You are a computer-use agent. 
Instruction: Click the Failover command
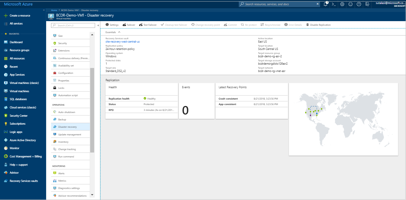tap(129, 25)
